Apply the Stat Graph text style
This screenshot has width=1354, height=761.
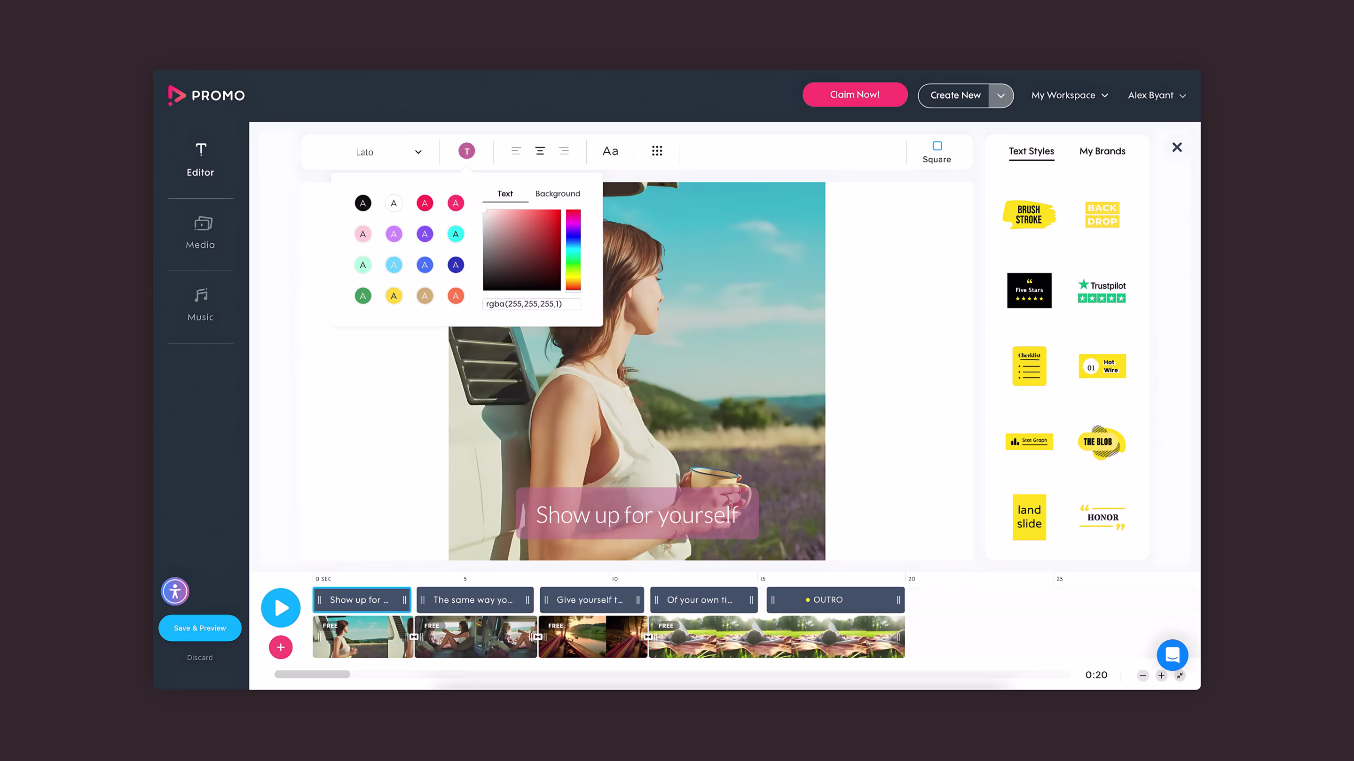click(x=1029, y=442)
